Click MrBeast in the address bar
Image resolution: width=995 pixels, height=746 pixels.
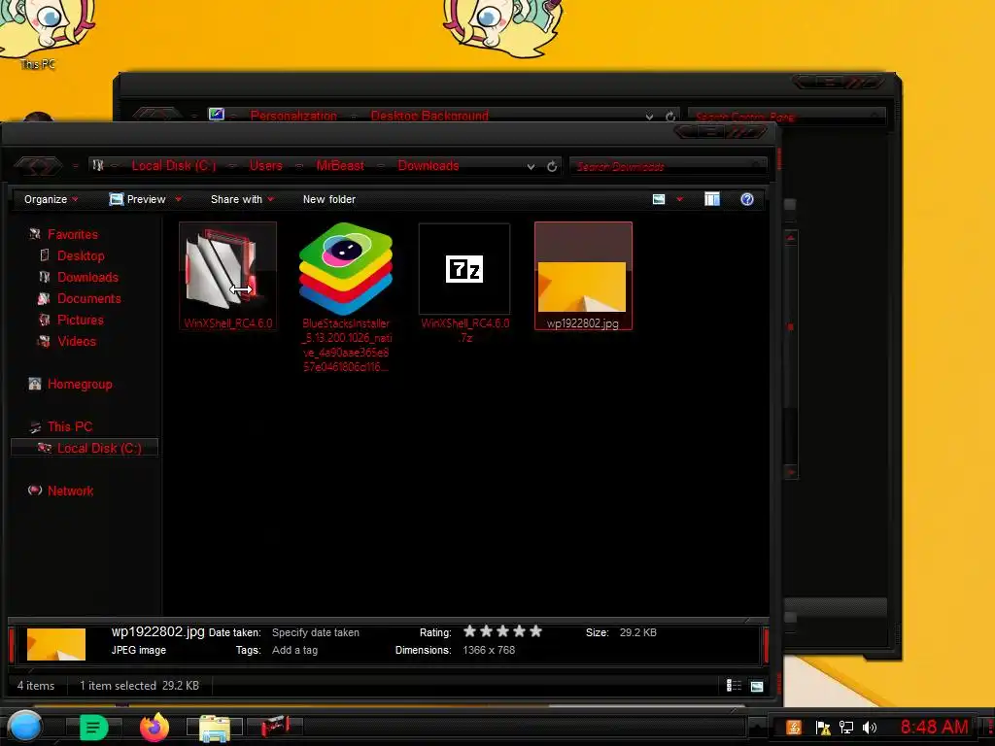[x=340, y=165]
